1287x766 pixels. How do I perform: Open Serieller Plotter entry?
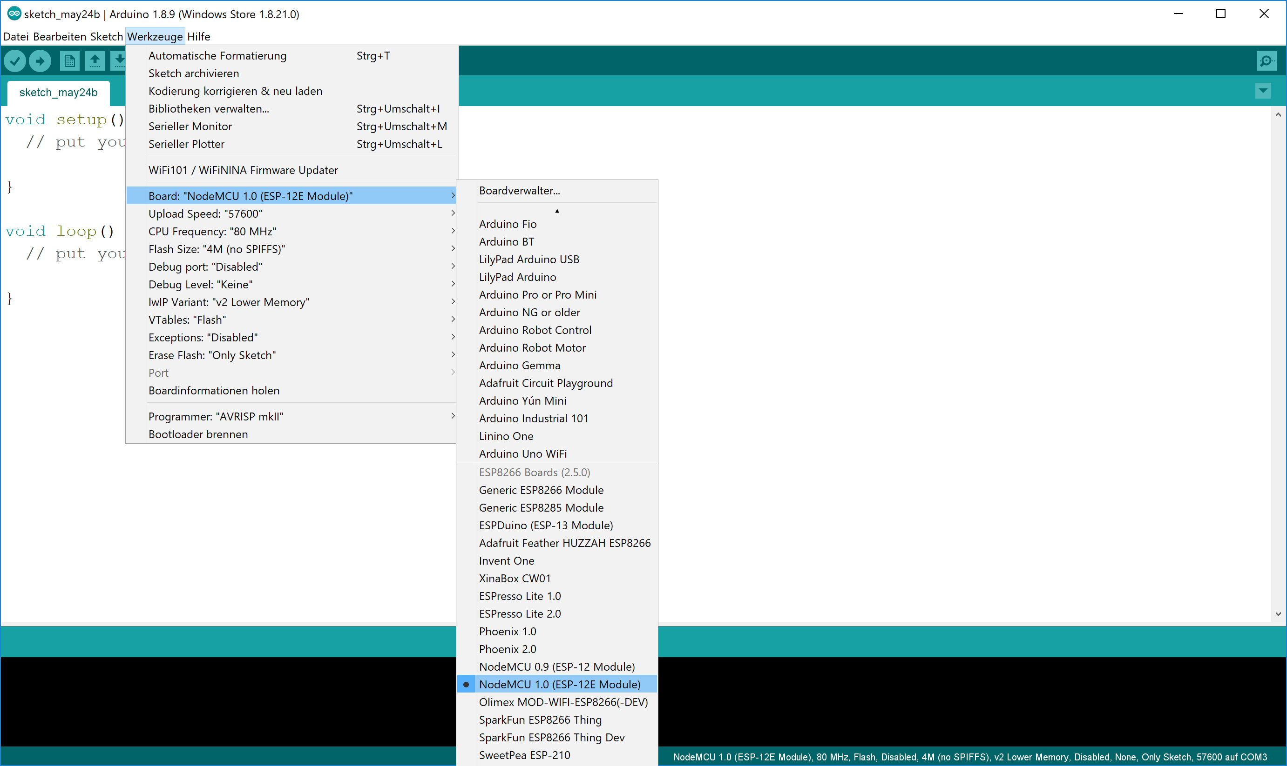(x=292, y=144)
